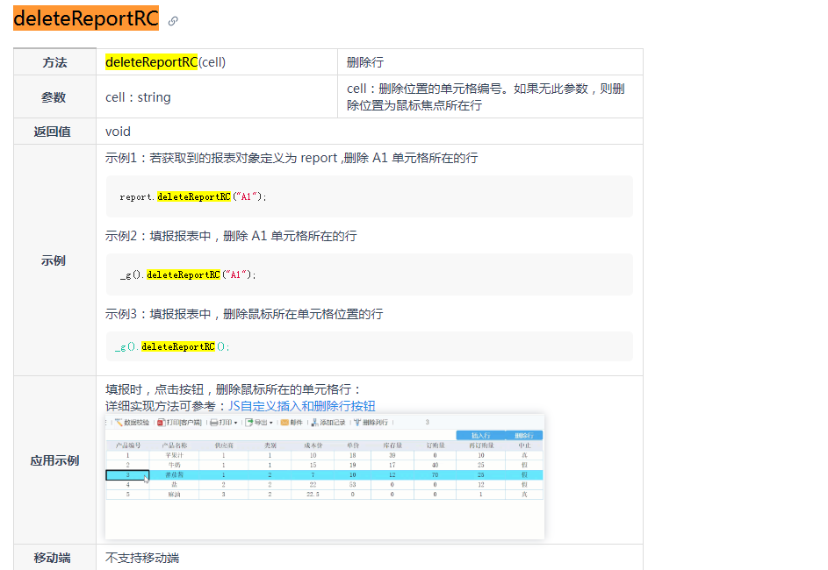Click the blue 插入行 button in the screenshot
This screenshot has width=828, height=570.
pyautogui.click(x=480, y=436)
